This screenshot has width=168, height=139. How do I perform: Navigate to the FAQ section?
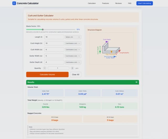(130, 3)
